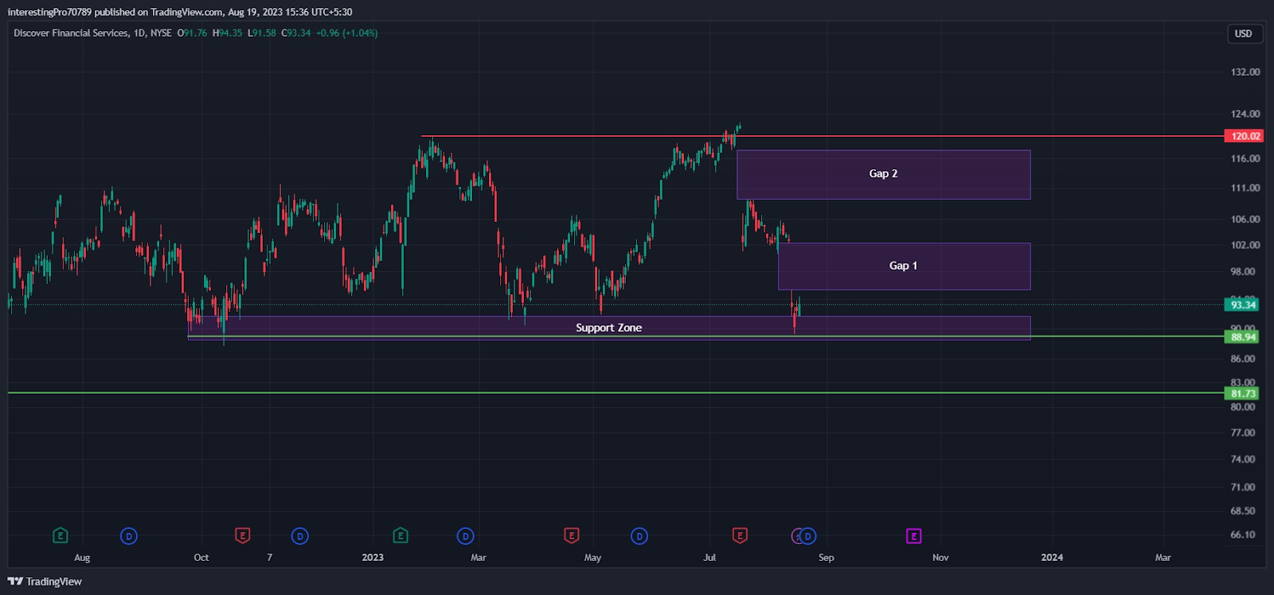Image resolution: width=1274 pixels, height=595 pixels.
Task: Select the blue dividend D marker before Sep
Action: pyautogui.click(x=808, y=536)
